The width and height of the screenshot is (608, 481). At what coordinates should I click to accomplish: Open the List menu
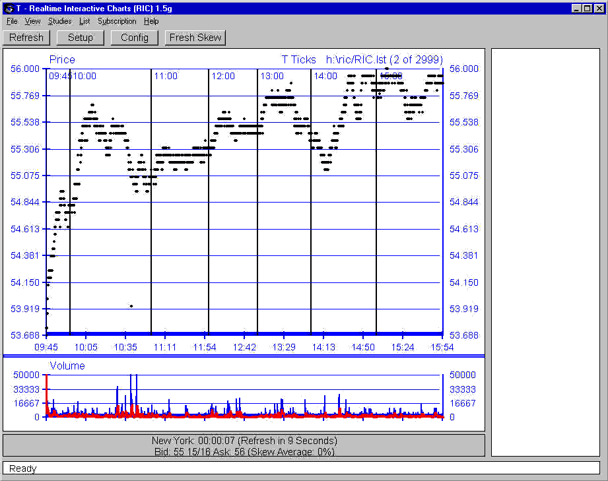pos(84,21)
